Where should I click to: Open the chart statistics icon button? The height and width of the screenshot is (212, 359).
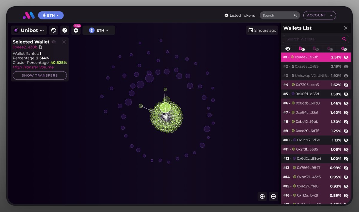click(54, 30)
